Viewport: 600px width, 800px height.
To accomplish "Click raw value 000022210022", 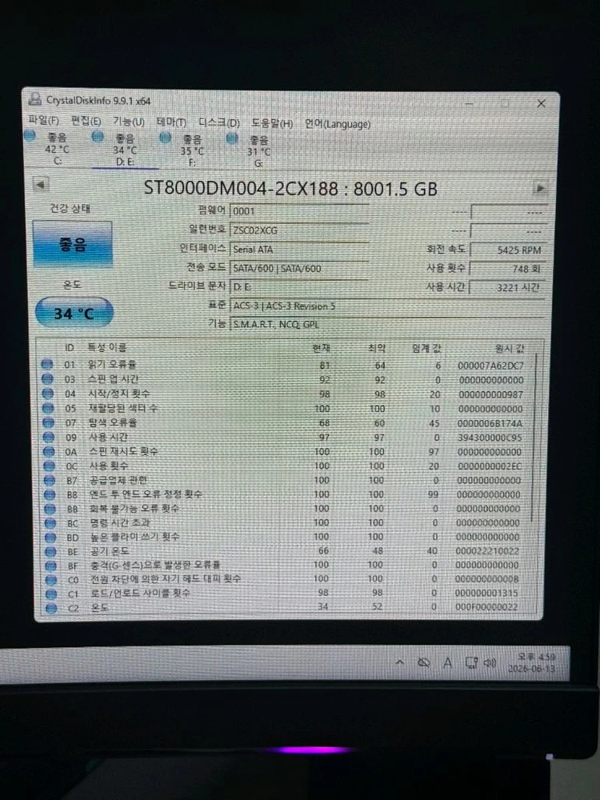I will (487, 551).
